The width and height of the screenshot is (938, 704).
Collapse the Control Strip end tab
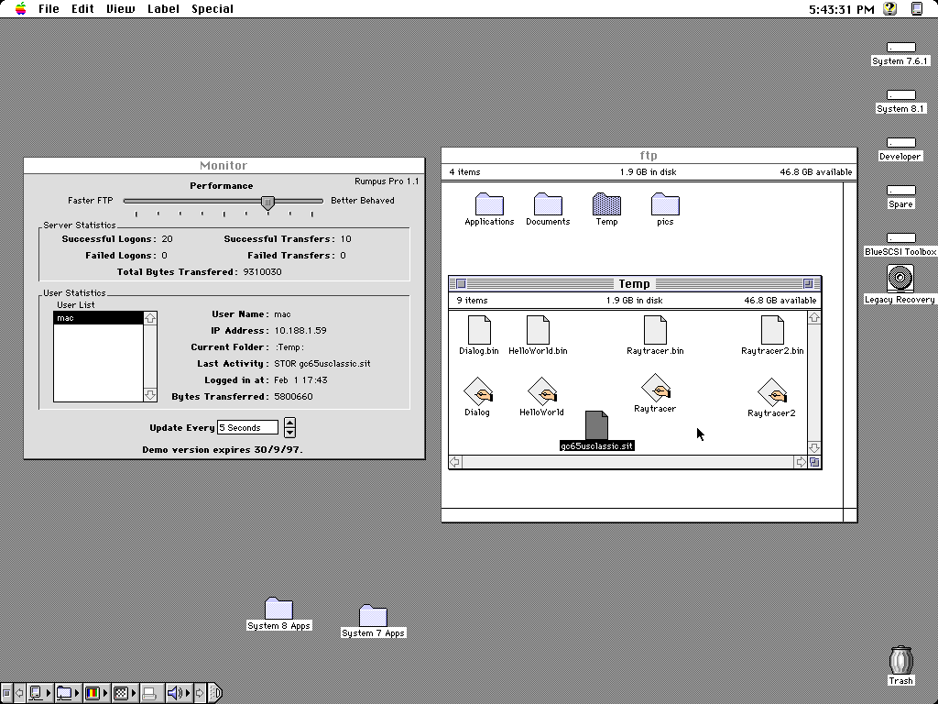pos(216,693)
